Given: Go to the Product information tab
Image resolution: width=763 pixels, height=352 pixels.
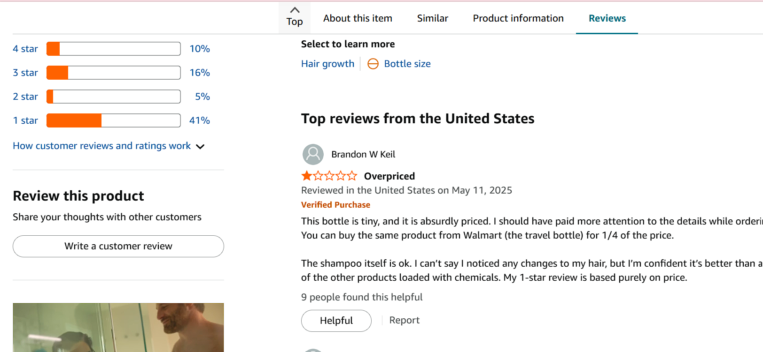Looking at the screenshot, I should (518, 18).
